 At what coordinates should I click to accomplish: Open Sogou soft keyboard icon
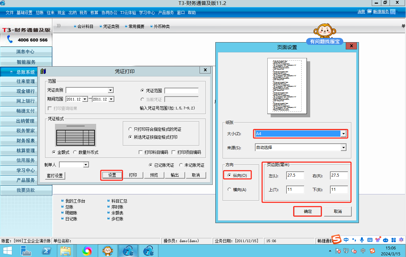370,240
